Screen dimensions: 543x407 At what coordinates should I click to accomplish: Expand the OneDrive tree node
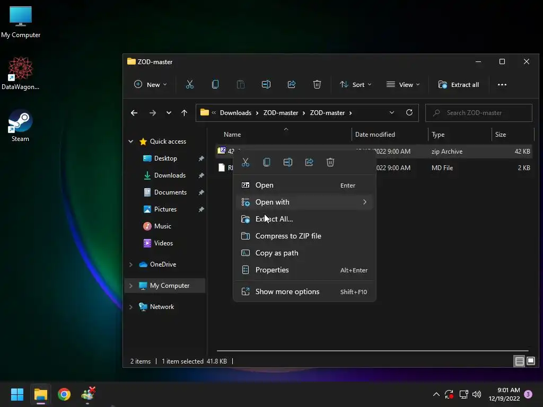pos(130,264)
